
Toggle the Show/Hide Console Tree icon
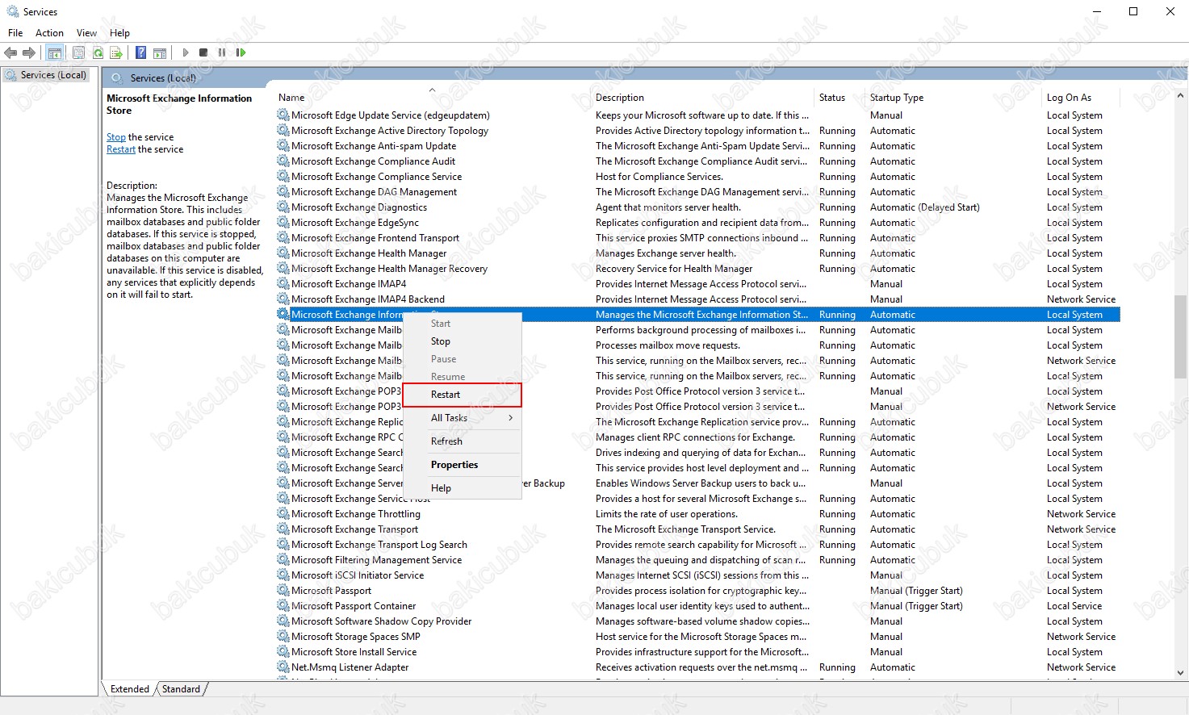point(54,52)
